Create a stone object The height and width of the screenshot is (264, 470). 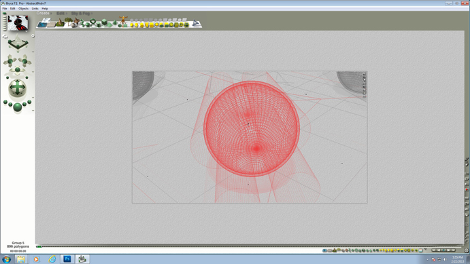point(73,25)
